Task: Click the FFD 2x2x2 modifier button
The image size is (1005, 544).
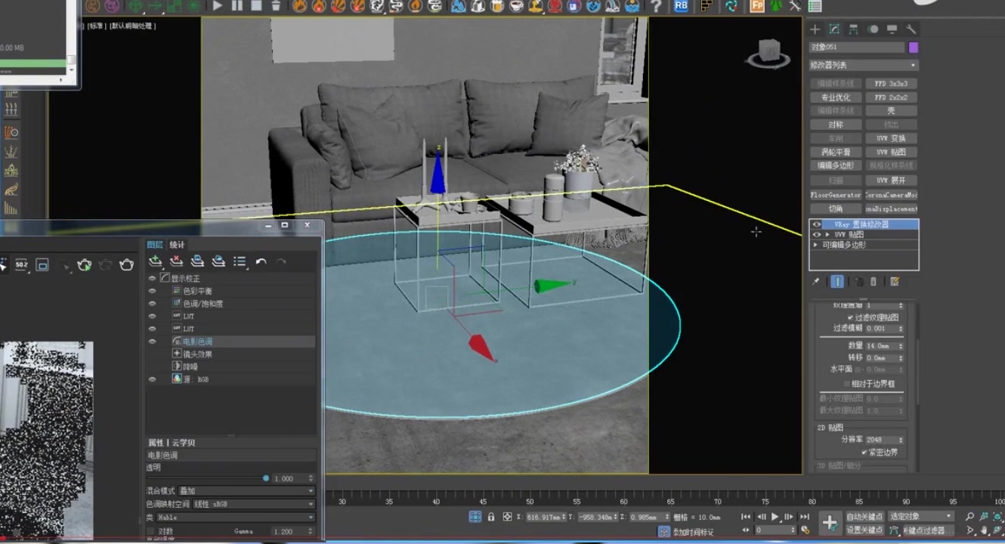Action: tap(891, 97)
